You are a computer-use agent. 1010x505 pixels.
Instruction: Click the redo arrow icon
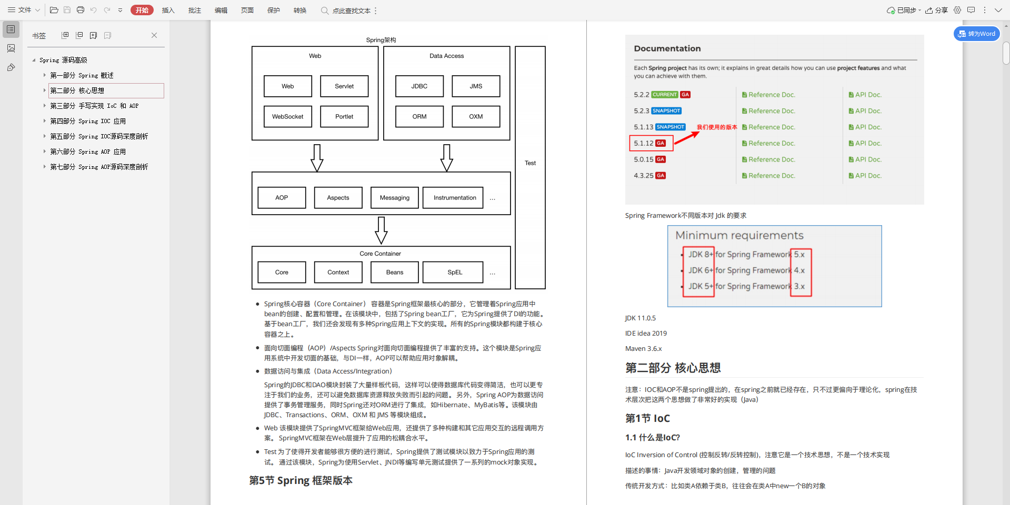107,10
